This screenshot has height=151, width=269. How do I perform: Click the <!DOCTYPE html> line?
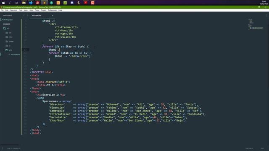point(42,72)
